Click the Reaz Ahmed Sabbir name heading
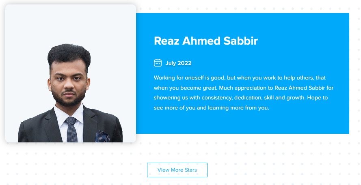This screenshot has height=185, width=361. [x=205, y=41]
